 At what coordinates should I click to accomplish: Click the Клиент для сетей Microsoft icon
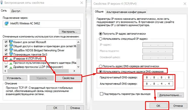11,42
